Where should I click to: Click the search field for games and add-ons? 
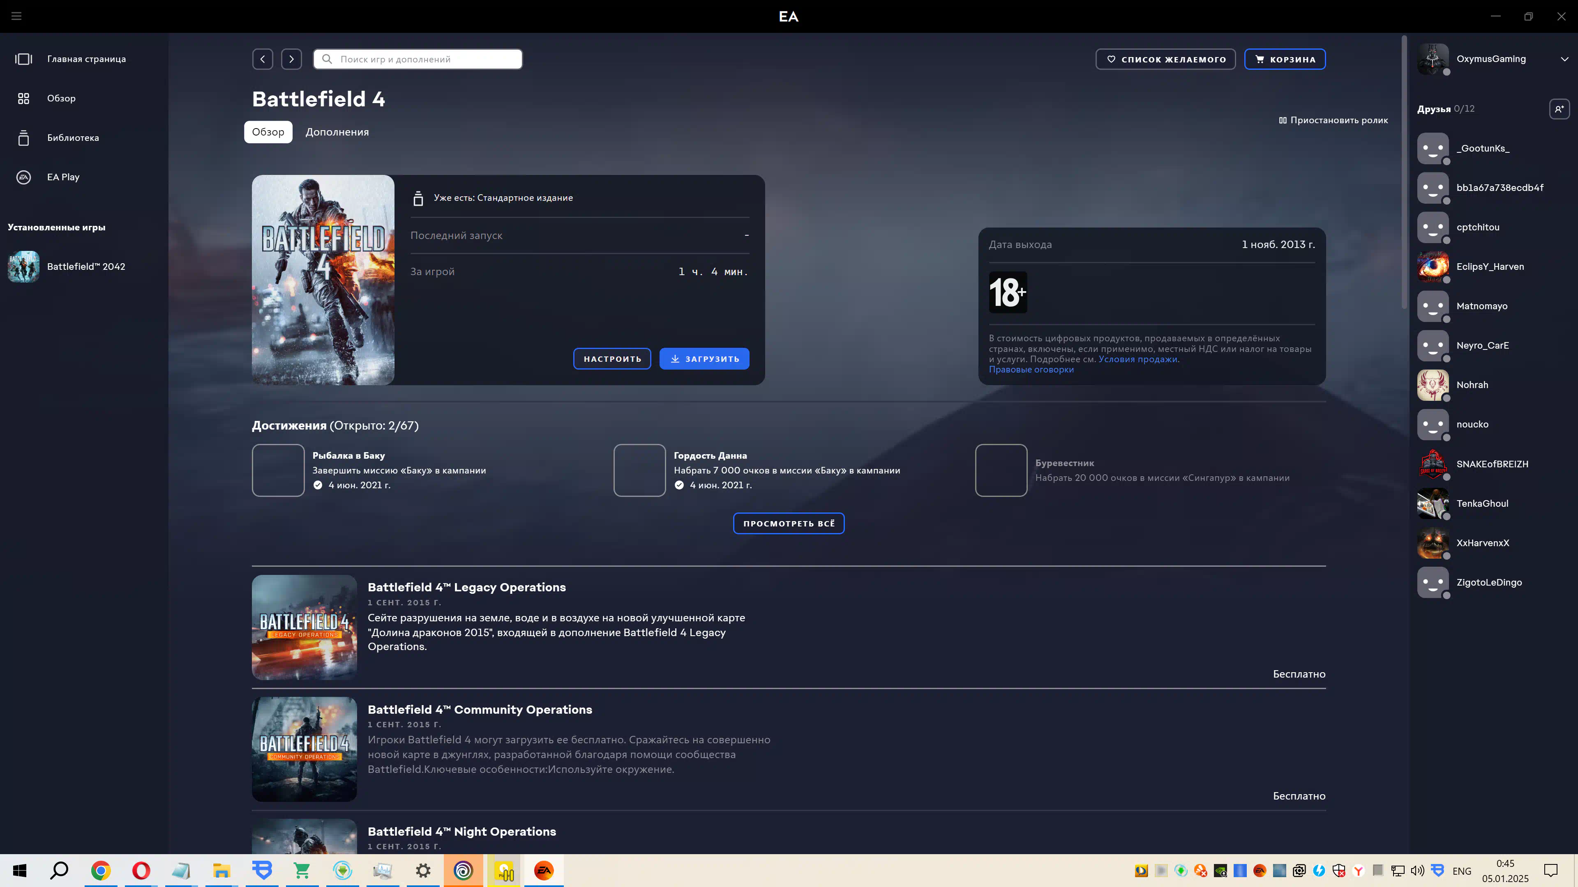[418, 59]
